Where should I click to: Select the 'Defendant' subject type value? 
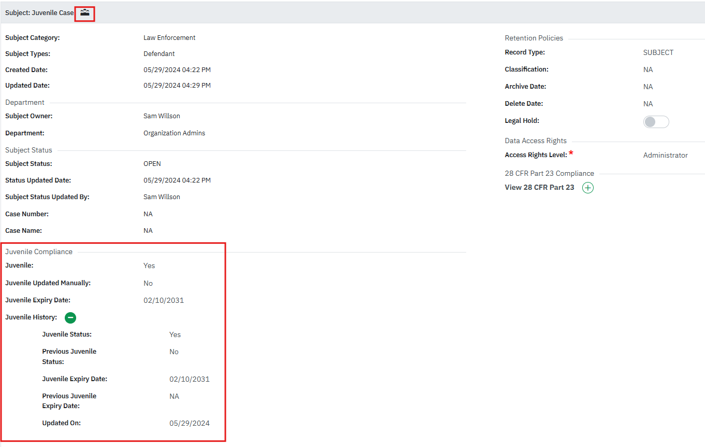[x=159, y=53]
